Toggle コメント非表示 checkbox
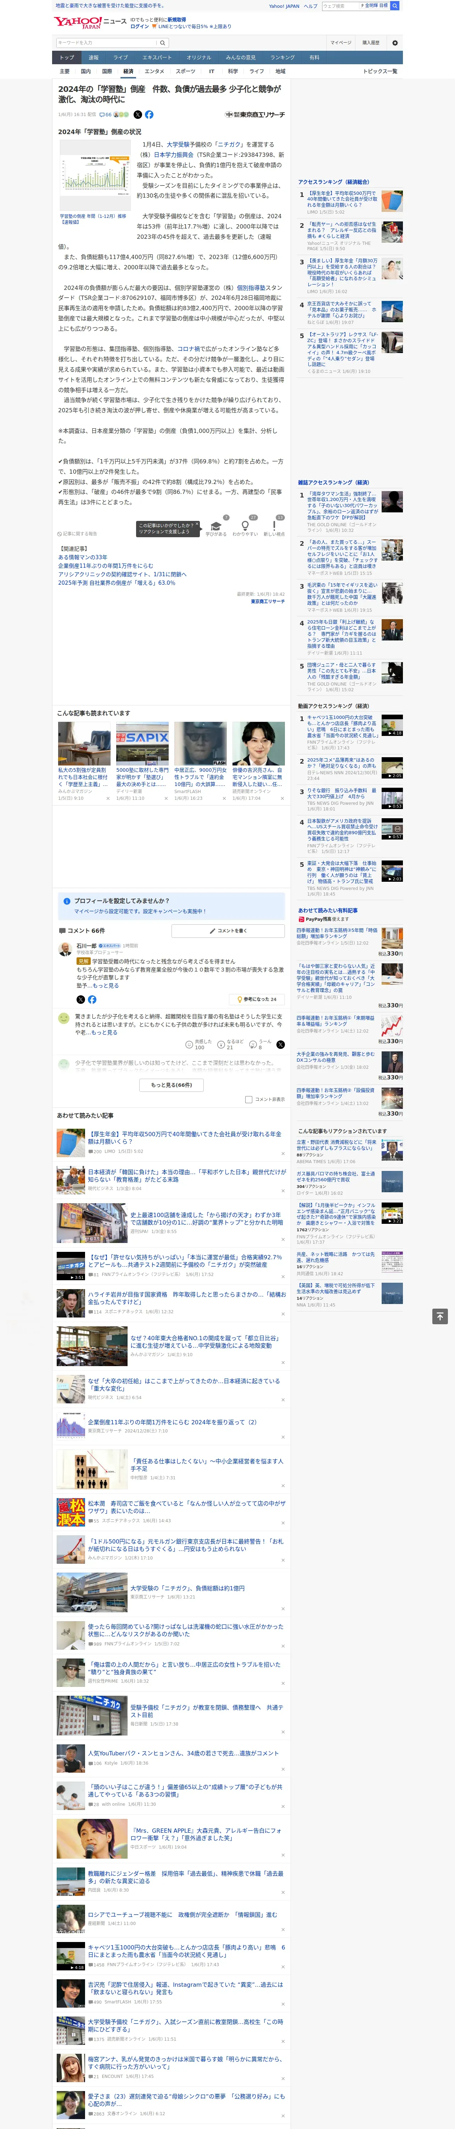 pos(248,1099)
